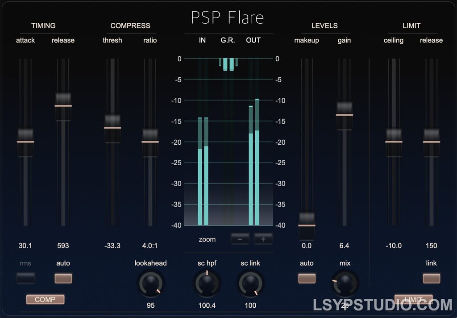The height and width of the screenshot is (318, 457).
Task: Click the ratio value 4.0:1
Action: pos(150,246)
